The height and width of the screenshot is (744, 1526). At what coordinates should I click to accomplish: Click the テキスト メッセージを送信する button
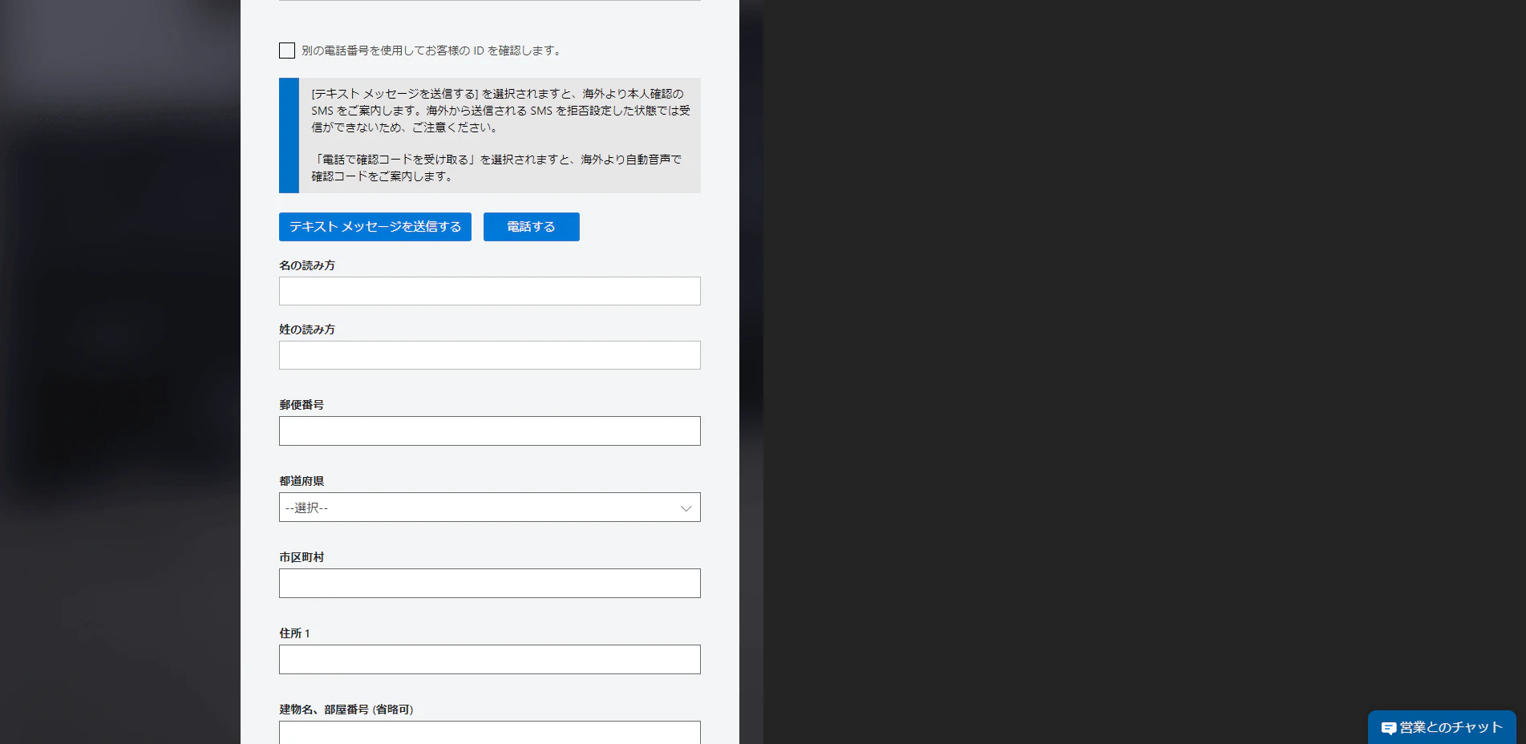coord(375,227)
